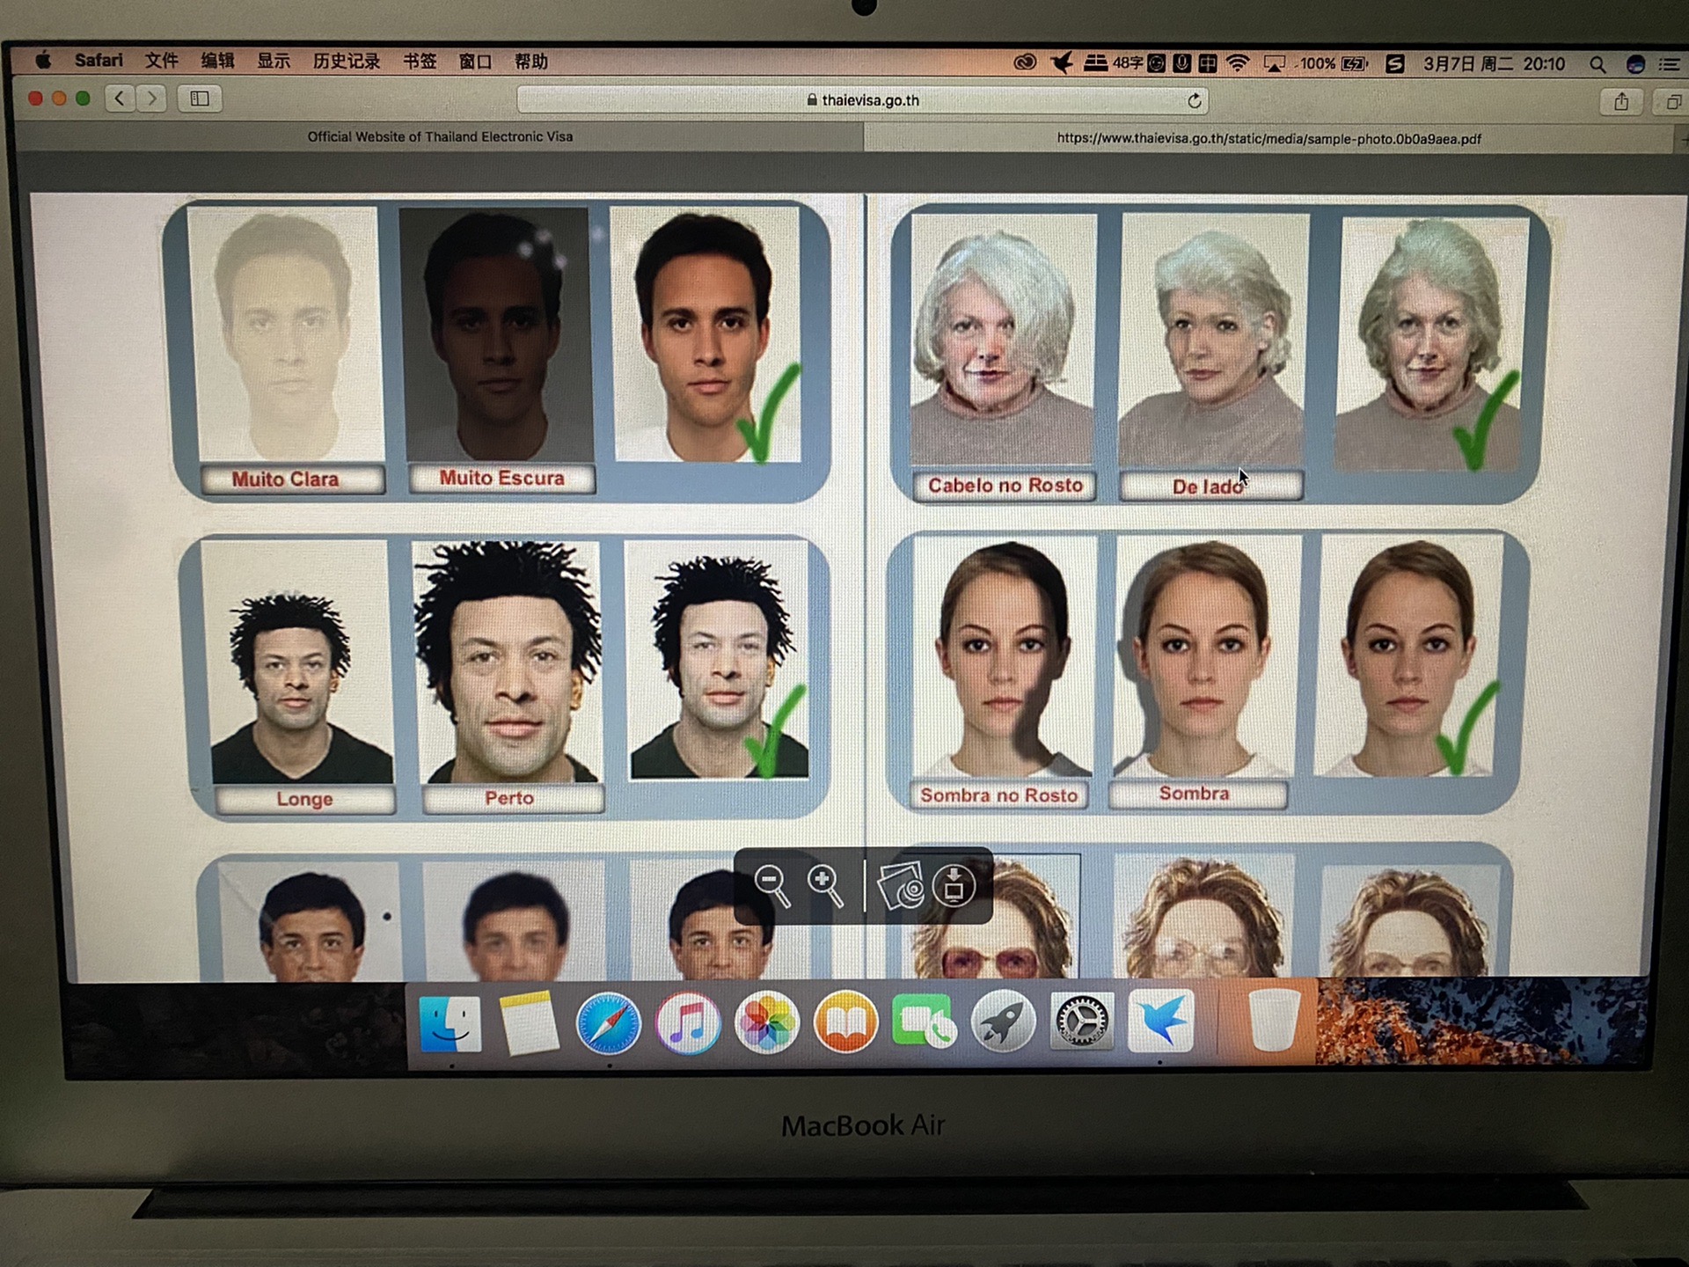The image size is (1689, 1267).
Task: Click the date and time 3月7日 周二 20:10
Action: [1495, 64]
